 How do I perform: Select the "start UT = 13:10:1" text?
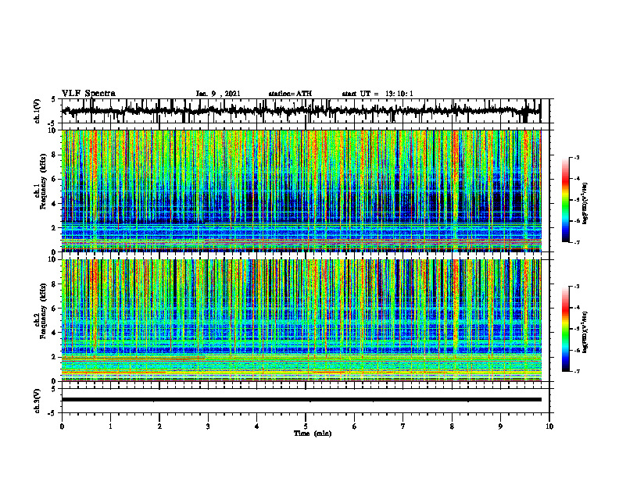(x=377, y=94)
